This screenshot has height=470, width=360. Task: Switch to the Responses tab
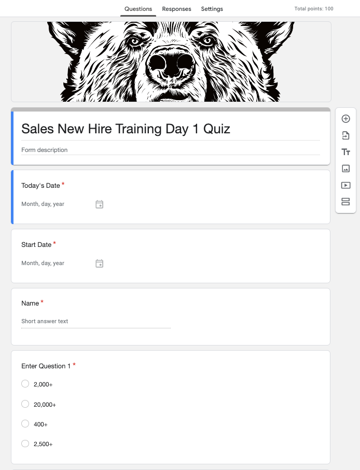[176, 9]
